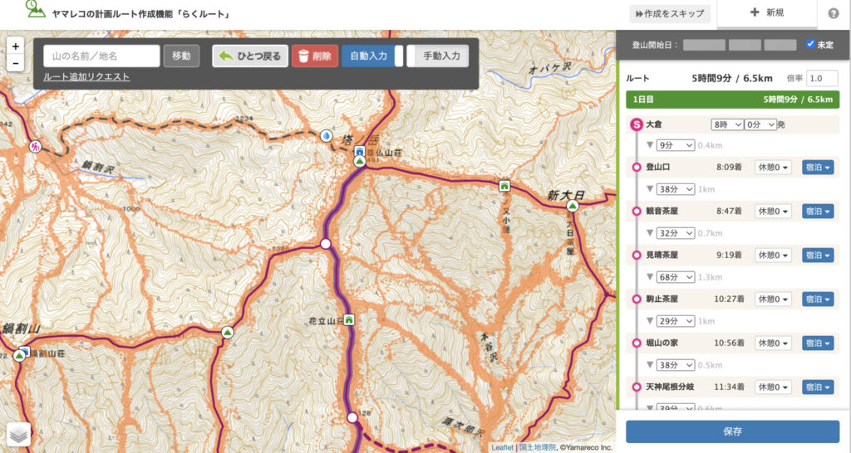Open the 8時 departure hour dropdown
The width and height of the screenshot is (851, 453).
tap(726, 124)
